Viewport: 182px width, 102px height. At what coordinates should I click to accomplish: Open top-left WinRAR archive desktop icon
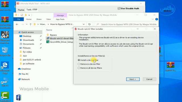pyautogui.click(x=5, y=6)
